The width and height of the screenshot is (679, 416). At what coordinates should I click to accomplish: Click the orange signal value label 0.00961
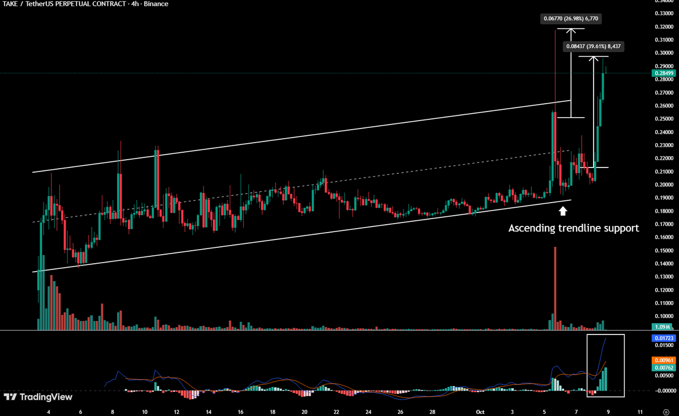click(x=663, y=359)
